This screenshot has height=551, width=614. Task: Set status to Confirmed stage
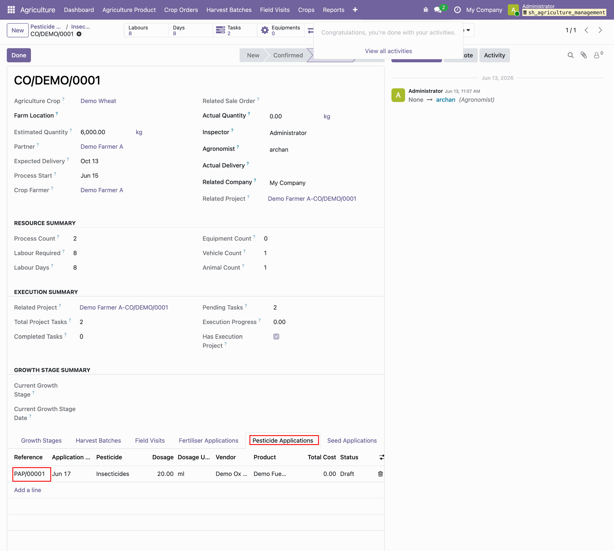[x=288, y=55]
